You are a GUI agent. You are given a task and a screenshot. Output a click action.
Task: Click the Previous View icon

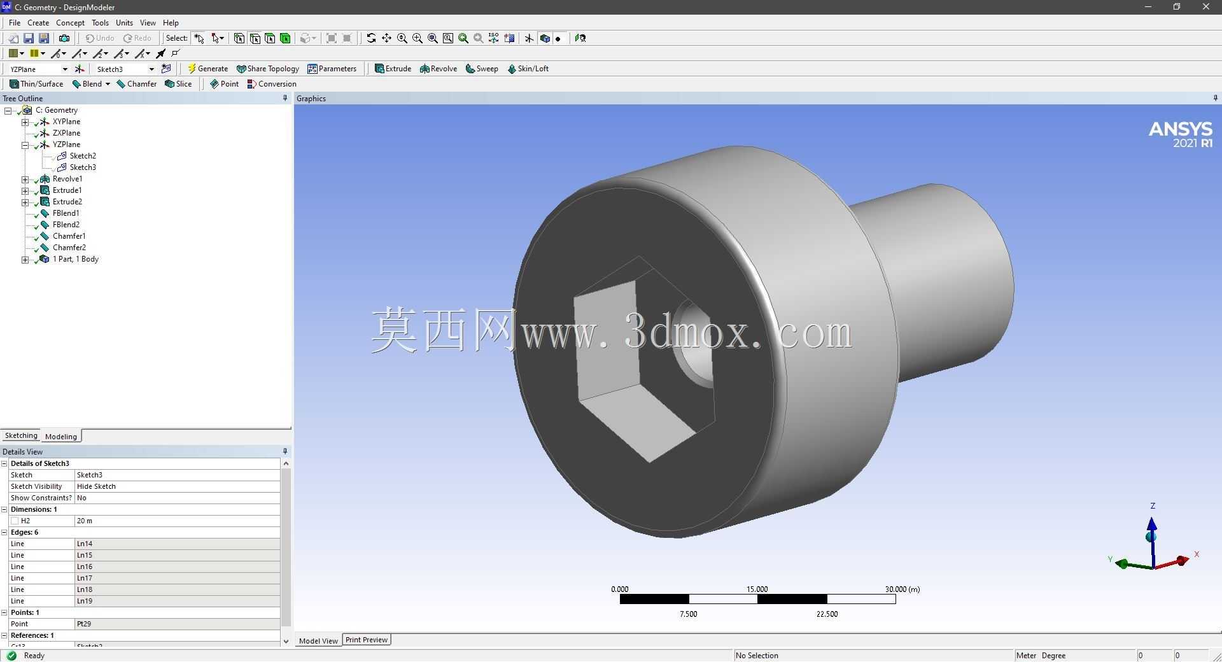pyautogui.click(x=463, y=38)
